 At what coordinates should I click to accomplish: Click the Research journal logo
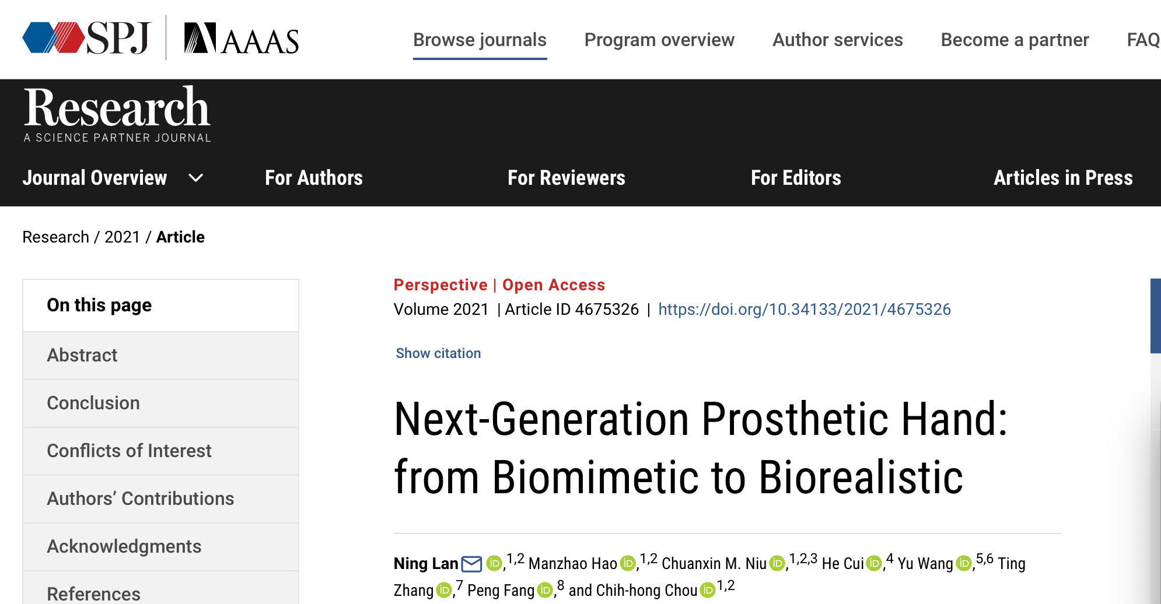117,114
